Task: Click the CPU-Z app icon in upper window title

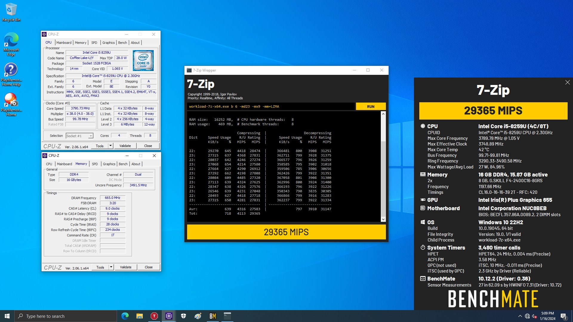Action: point(44,34)
